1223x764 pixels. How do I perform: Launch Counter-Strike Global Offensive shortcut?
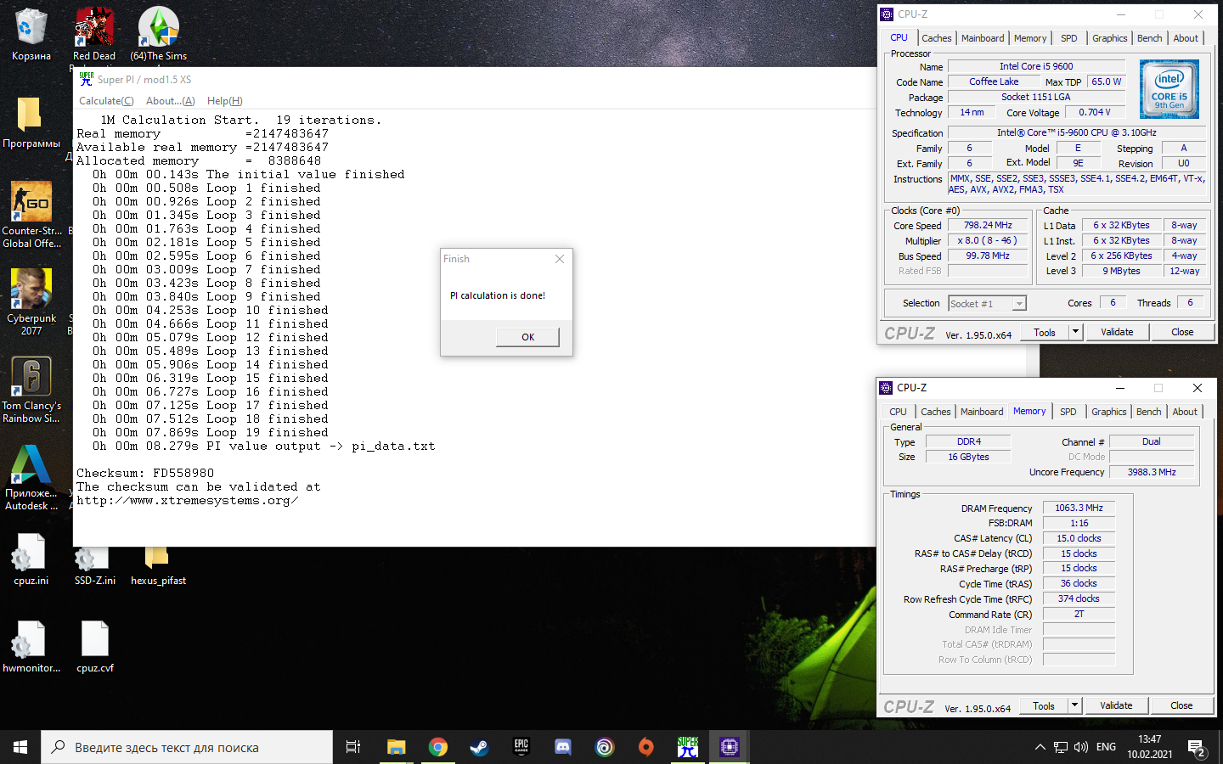point(31,215)
